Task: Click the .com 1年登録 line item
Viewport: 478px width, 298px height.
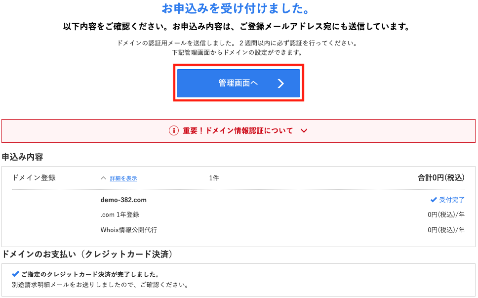Action: (x=120, y=215)
